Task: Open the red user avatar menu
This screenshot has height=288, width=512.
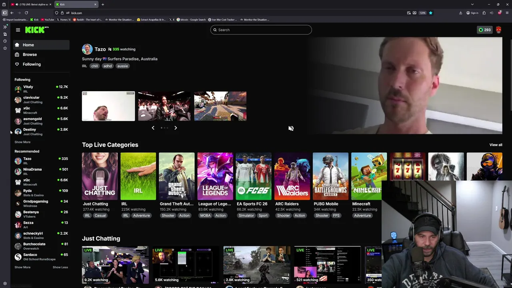Action: (x=498, y=30)
